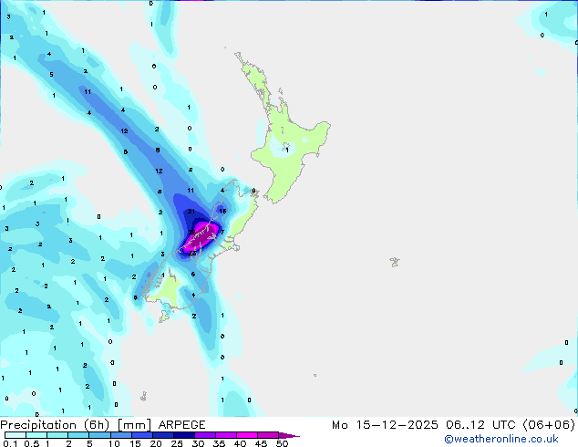
Task: Click the '20' legend label
Action: click(x=156, y=443)
